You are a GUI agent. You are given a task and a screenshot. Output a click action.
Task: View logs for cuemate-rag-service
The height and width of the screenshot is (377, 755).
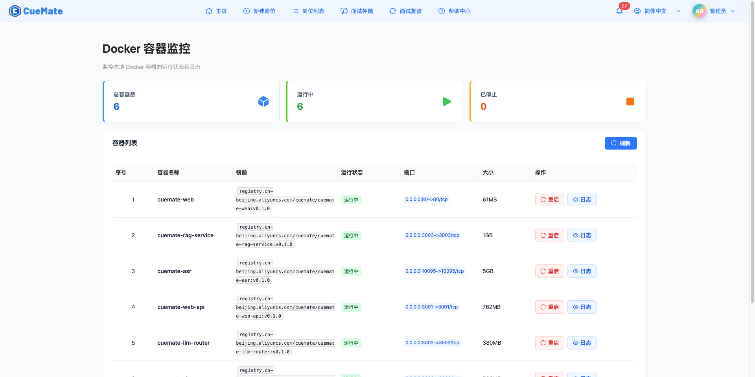point(582,235)
